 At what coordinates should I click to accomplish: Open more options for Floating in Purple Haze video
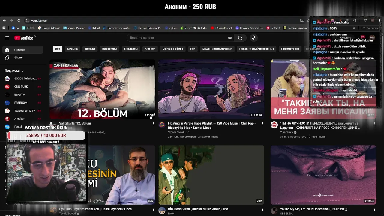[262, 124]
